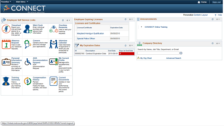Viewport: 224px width, 126px height.
Task: Click the Current Documents page icon
Action: click(x=54, y=81)
